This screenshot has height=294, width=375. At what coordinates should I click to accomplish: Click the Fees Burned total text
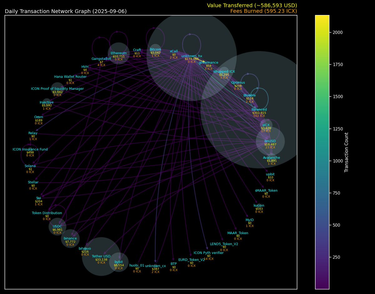click(263, 11)
